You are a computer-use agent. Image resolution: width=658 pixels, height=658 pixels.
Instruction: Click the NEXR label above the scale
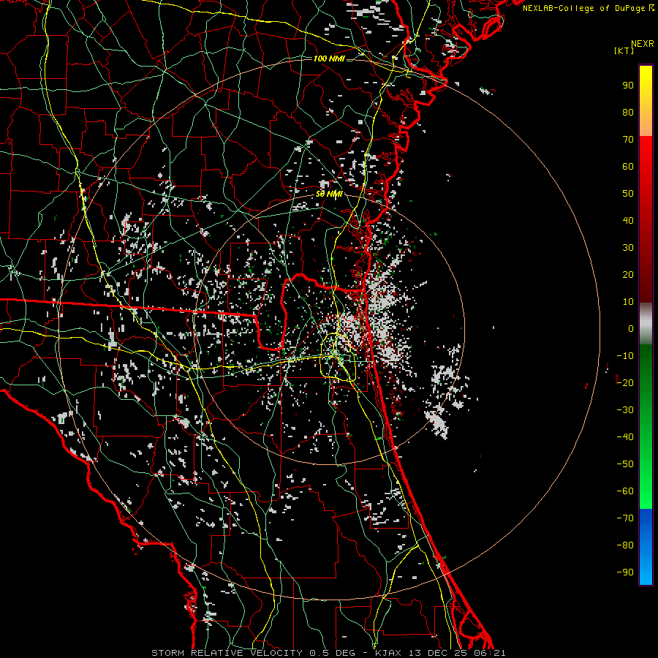642,44
